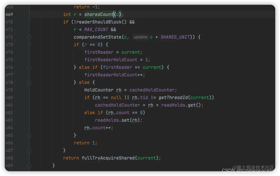
Task: Click the fullTryAcquireShared method call
Action: tap(108, 158)
